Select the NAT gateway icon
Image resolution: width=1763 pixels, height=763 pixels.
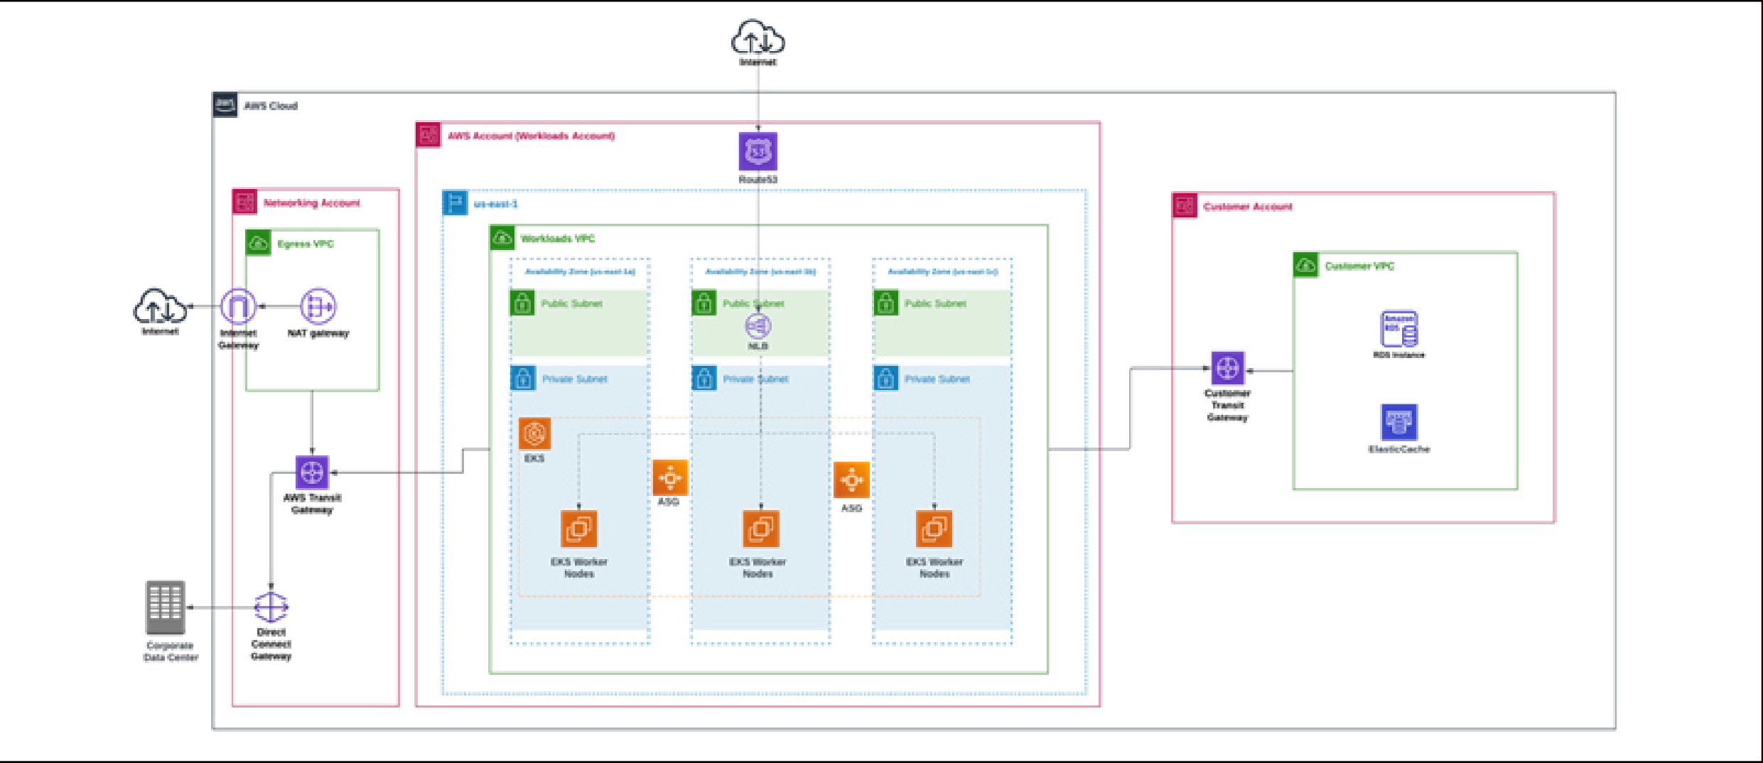318,307
